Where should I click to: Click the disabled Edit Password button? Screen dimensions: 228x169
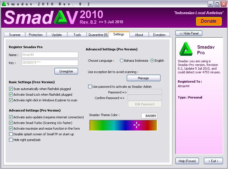coord(145,104)
